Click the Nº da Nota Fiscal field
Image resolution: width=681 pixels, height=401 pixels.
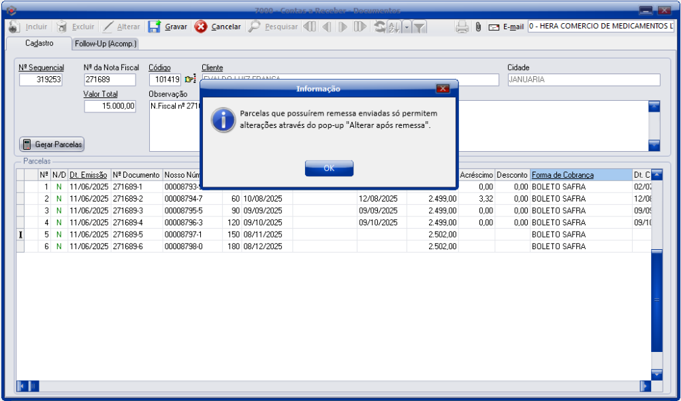click(x=110, y=80)
